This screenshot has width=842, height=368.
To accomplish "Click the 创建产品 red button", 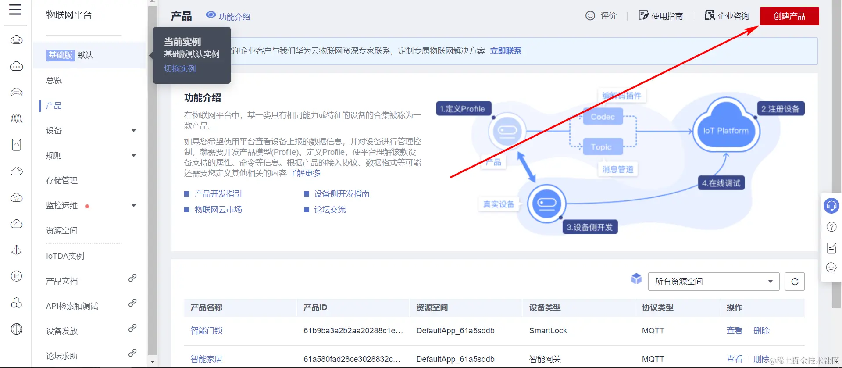I will click(x=789, y=16).
